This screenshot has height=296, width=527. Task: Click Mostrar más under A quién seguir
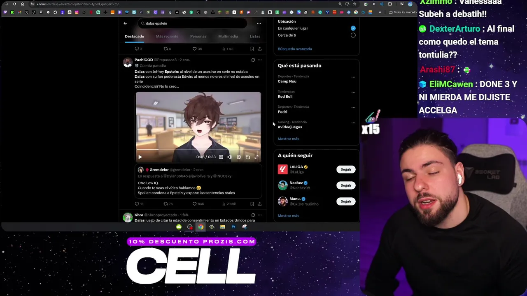288,216
